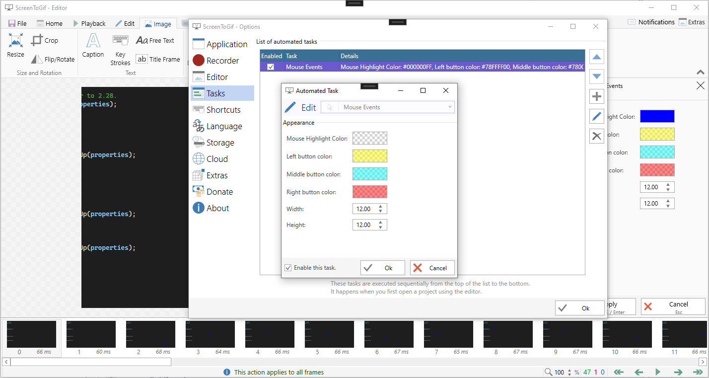Remove the selected automated task
Screen dimensions: 709x378
pos(597,136)
